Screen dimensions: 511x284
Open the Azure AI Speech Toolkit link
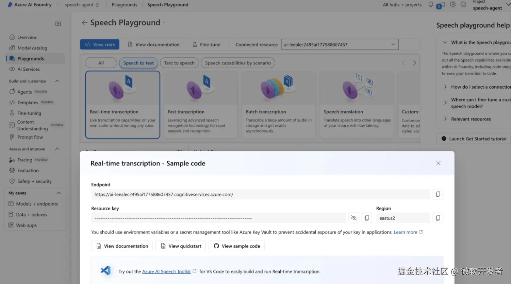[166, 271]
